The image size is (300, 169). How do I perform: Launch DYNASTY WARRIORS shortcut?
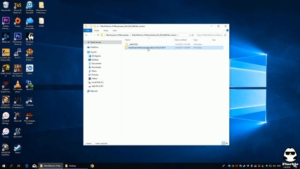tap(6, 102)
